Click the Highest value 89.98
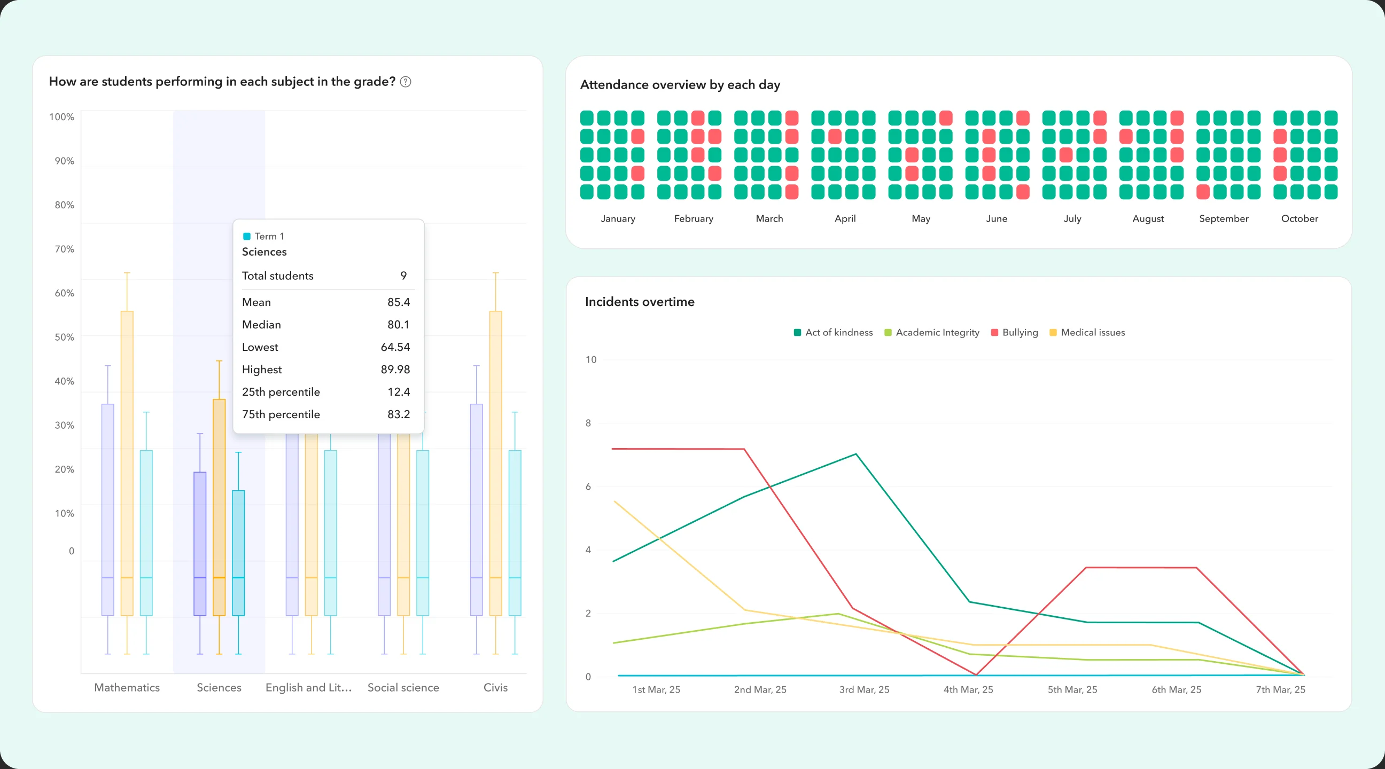Screen dimensions: 1385x769 point(395,370)
